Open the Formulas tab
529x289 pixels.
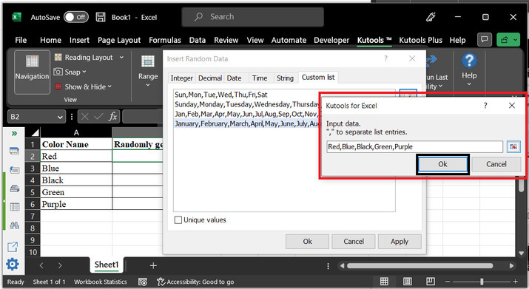165,40
